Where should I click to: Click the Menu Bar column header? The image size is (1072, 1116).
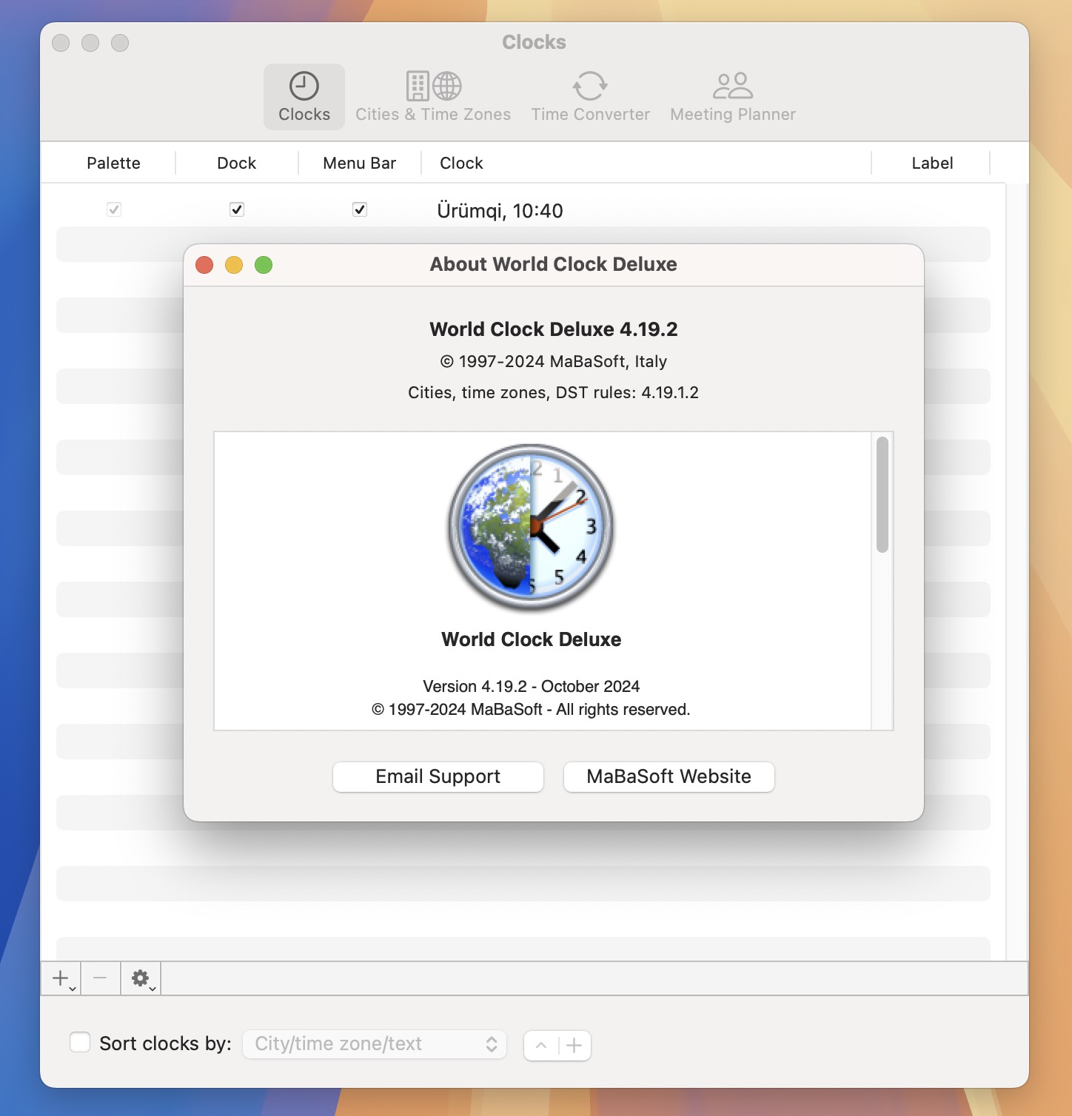tap(360, 163)
